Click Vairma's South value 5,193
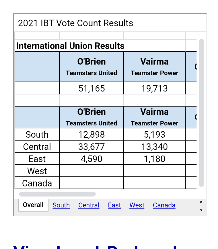This screenshot has height=249, width=218. click(154, 134)
